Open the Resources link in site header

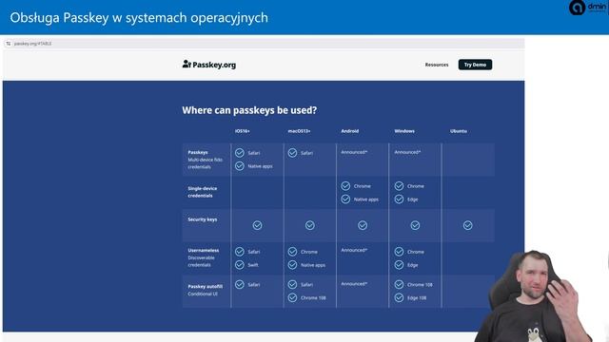coord(437,65)
